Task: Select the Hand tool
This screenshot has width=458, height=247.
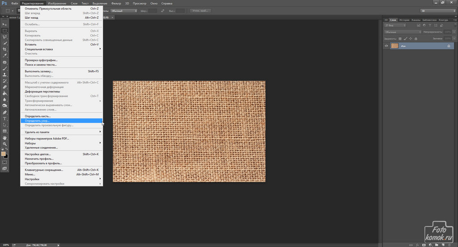Action: click(4, 138)
